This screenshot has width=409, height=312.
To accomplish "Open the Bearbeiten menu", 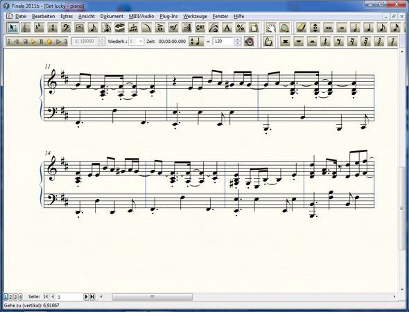I will coord(43,16).
